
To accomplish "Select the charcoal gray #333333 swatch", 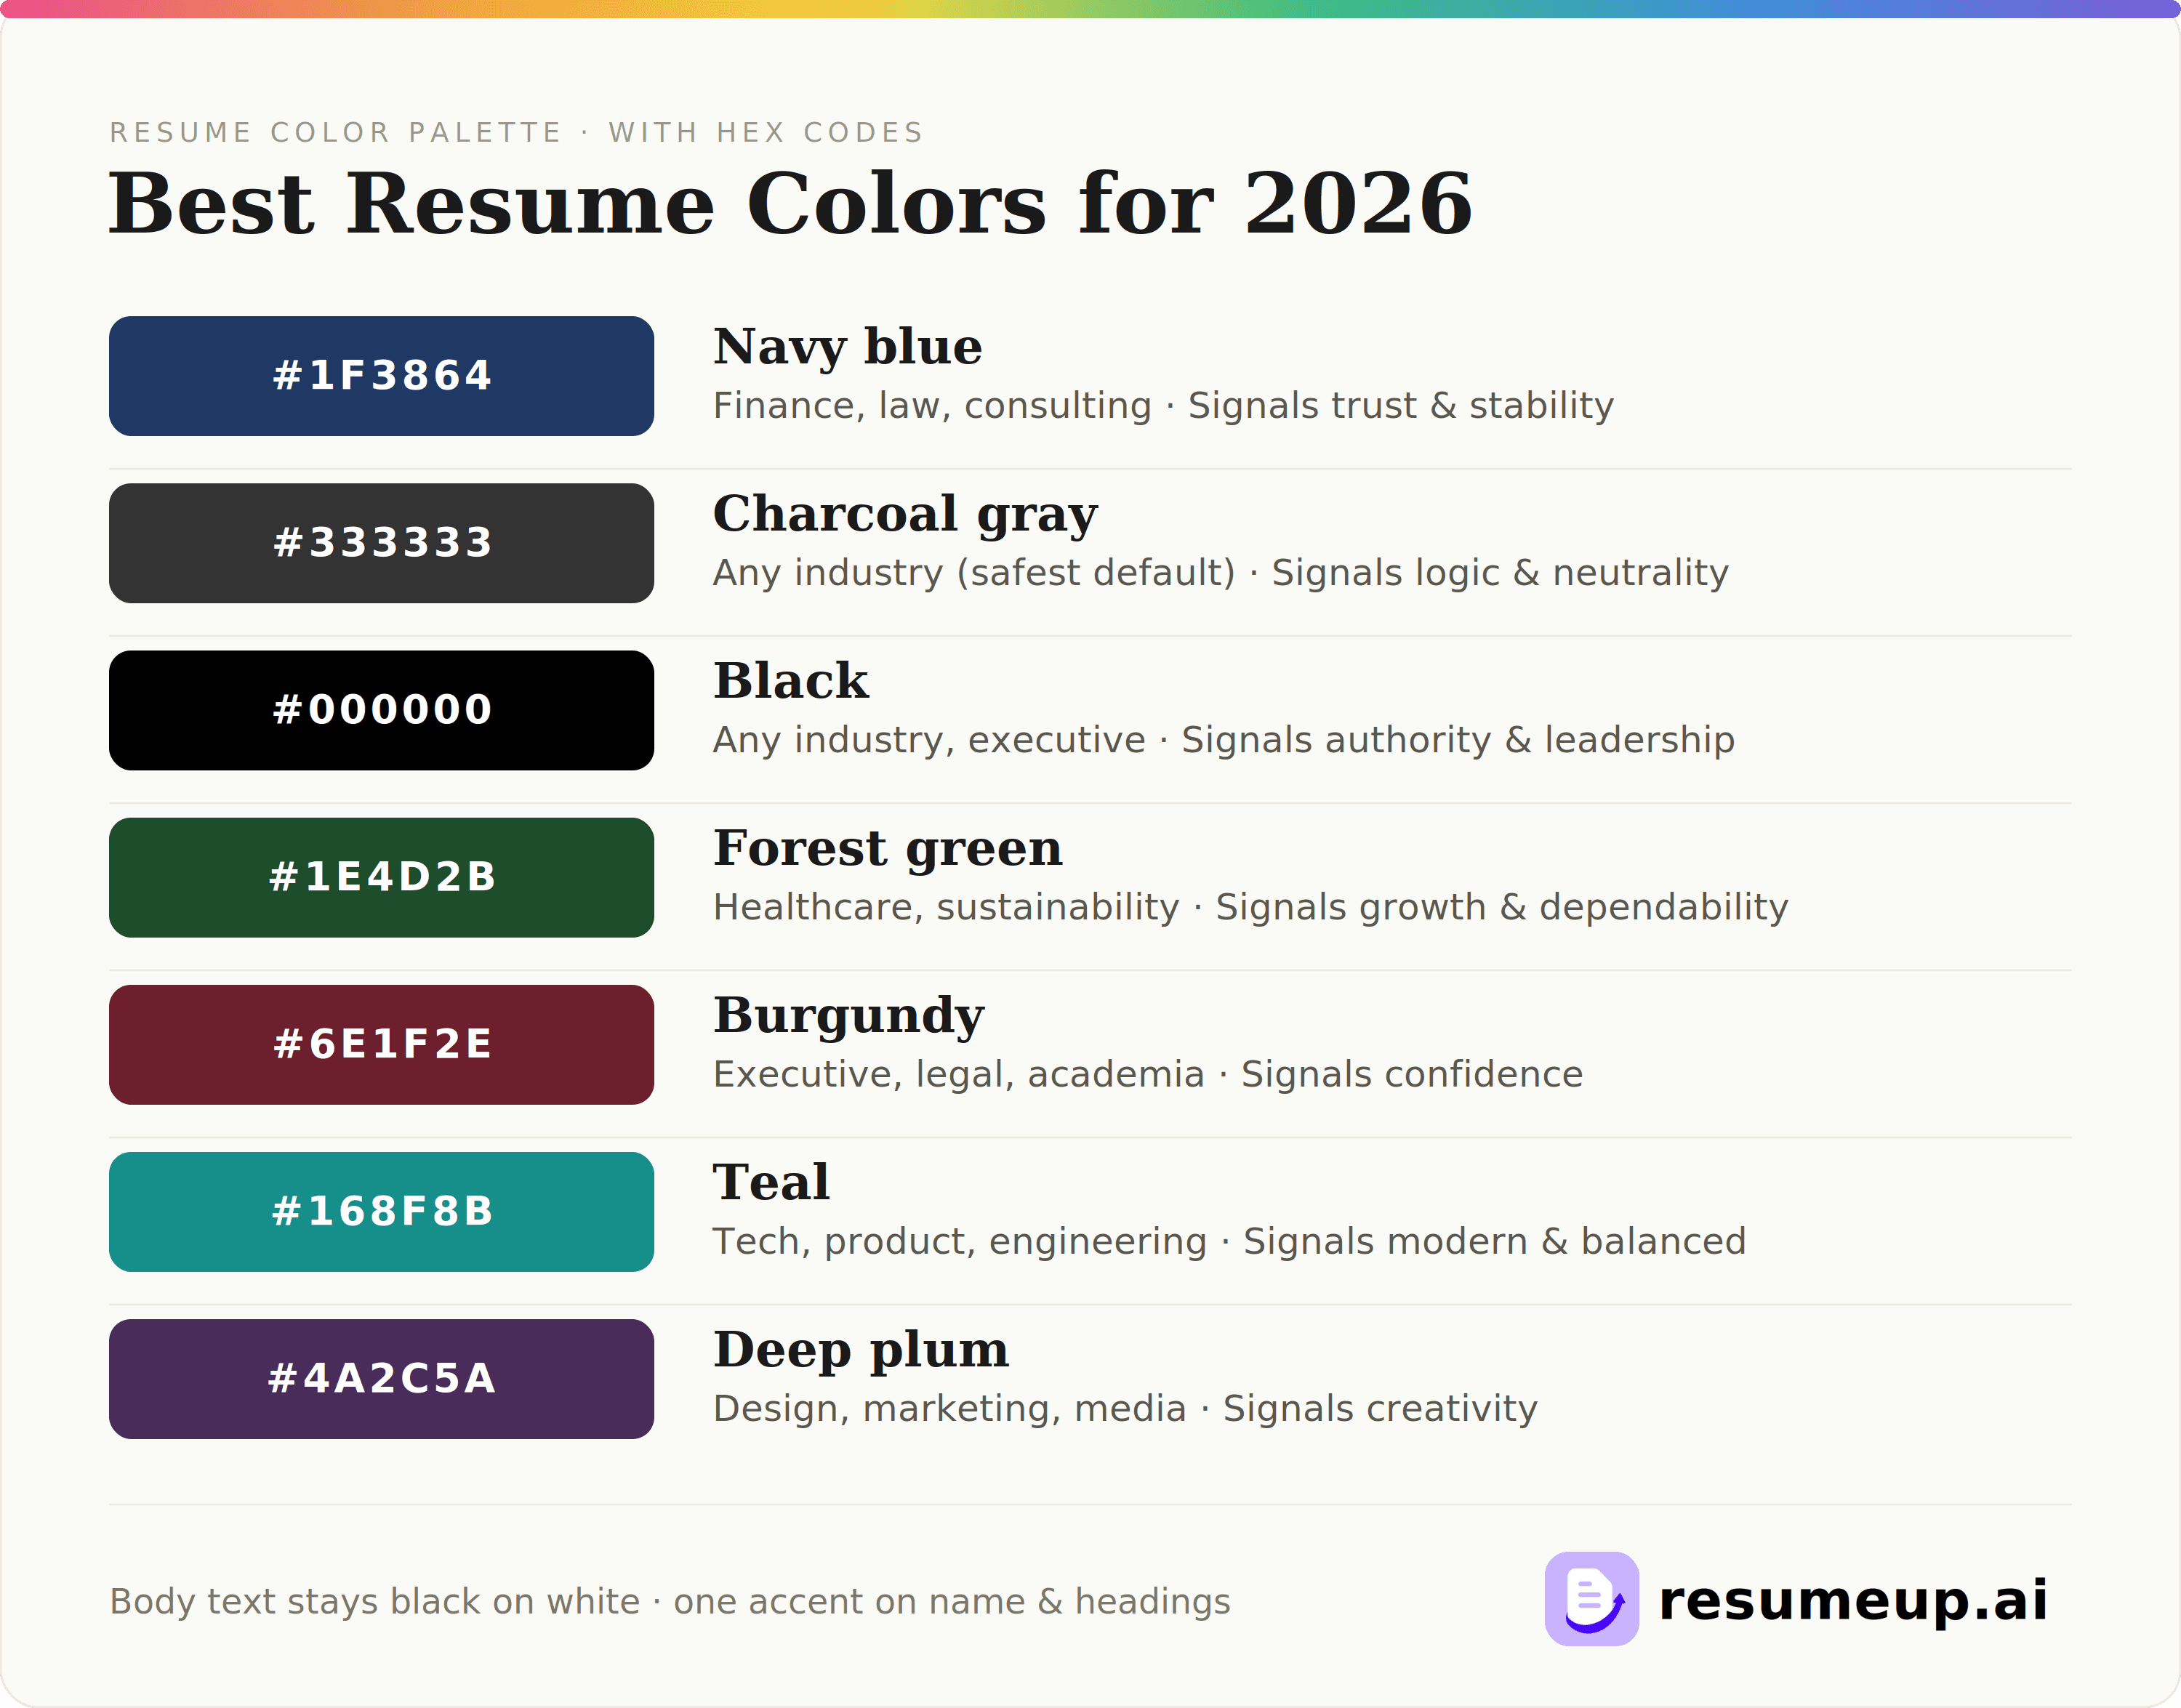I will pyautogui.click(x=381, y=543).
